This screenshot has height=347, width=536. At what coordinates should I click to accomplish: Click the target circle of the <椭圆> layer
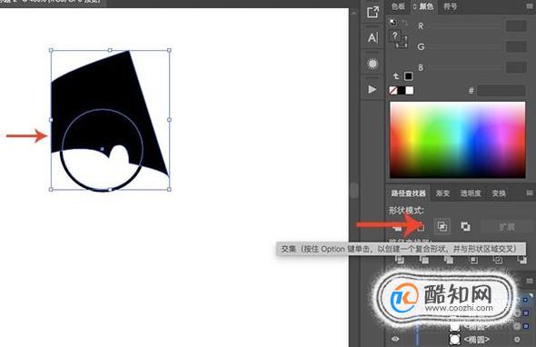517,340
